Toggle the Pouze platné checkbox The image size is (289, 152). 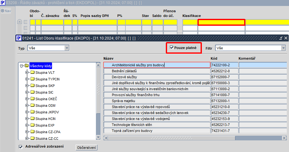pyautogui.click(x=172, y=47)
